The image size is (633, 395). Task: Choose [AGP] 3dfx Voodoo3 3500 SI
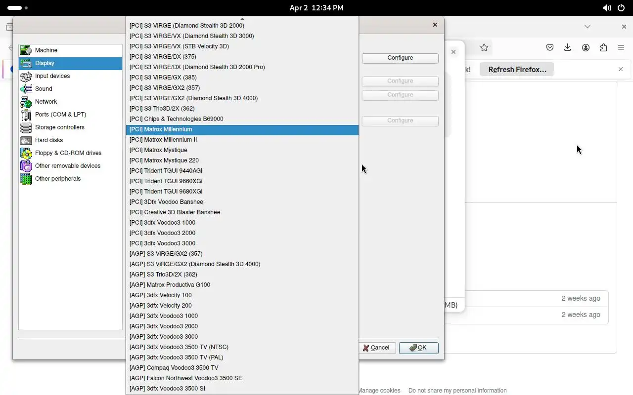242,389
